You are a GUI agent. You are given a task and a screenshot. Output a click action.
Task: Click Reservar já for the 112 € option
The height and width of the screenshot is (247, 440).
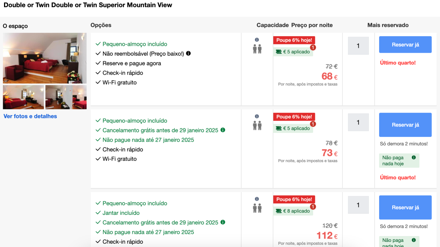click(405, 207)
